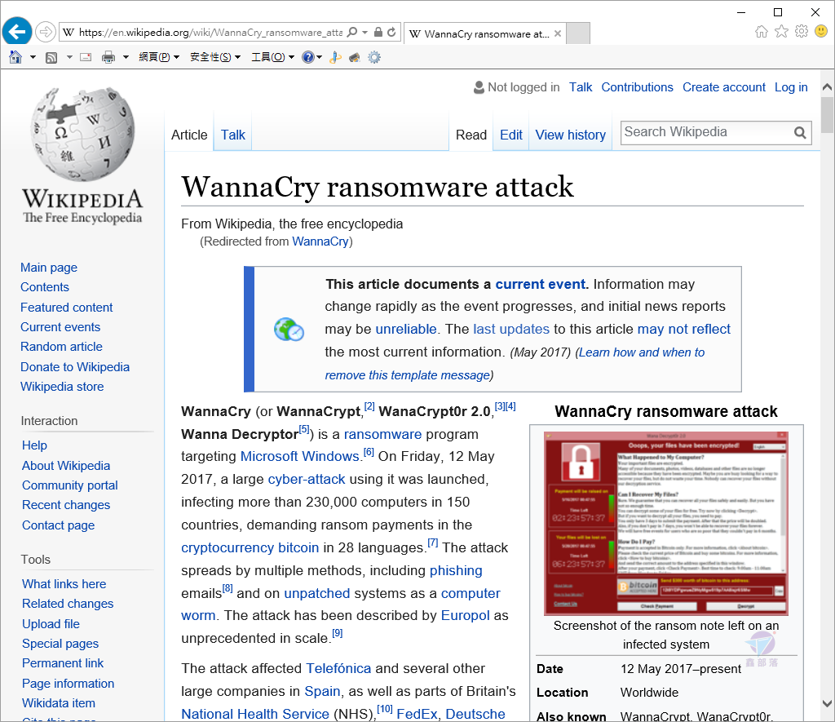Click the current event globe clock icon
The width and height of the screenshot is (835, 722).
click(289, 330)
